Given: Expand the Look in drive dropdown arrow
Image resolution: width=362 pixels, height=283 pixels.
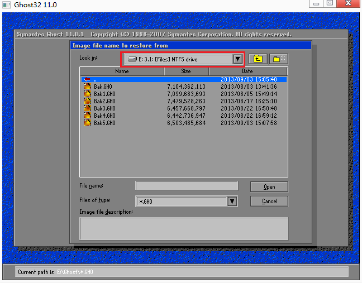Looking at the screenshot, I should (x=237, y=59).
